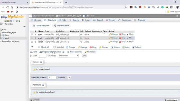Bookmark page with star icon
This screenshot has height=101, width=180.
pos(126,7)
